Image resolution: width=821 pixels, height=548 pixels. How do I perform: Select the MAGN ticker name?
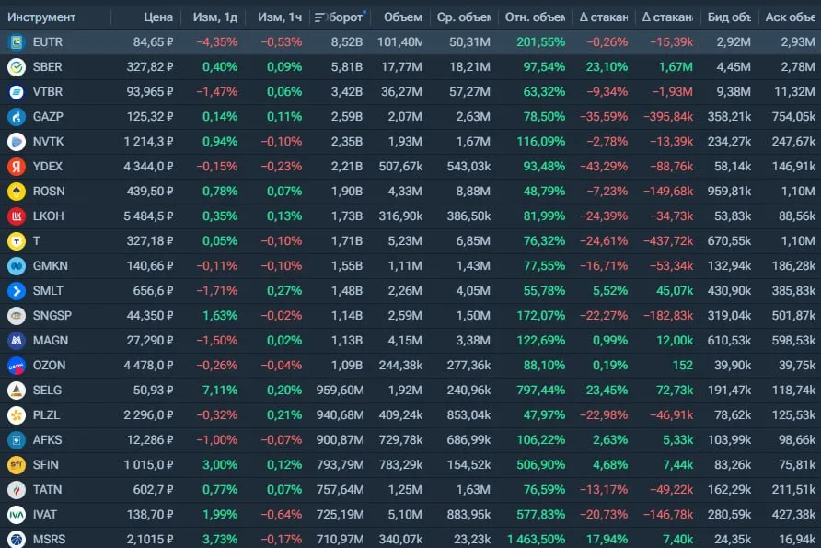[51, 341]
